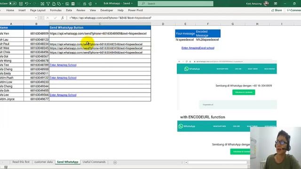This screenshot has height=169, width=301.
Task: Open Enter Amazing School link in Ms Tee row
Action: point(63,65)
